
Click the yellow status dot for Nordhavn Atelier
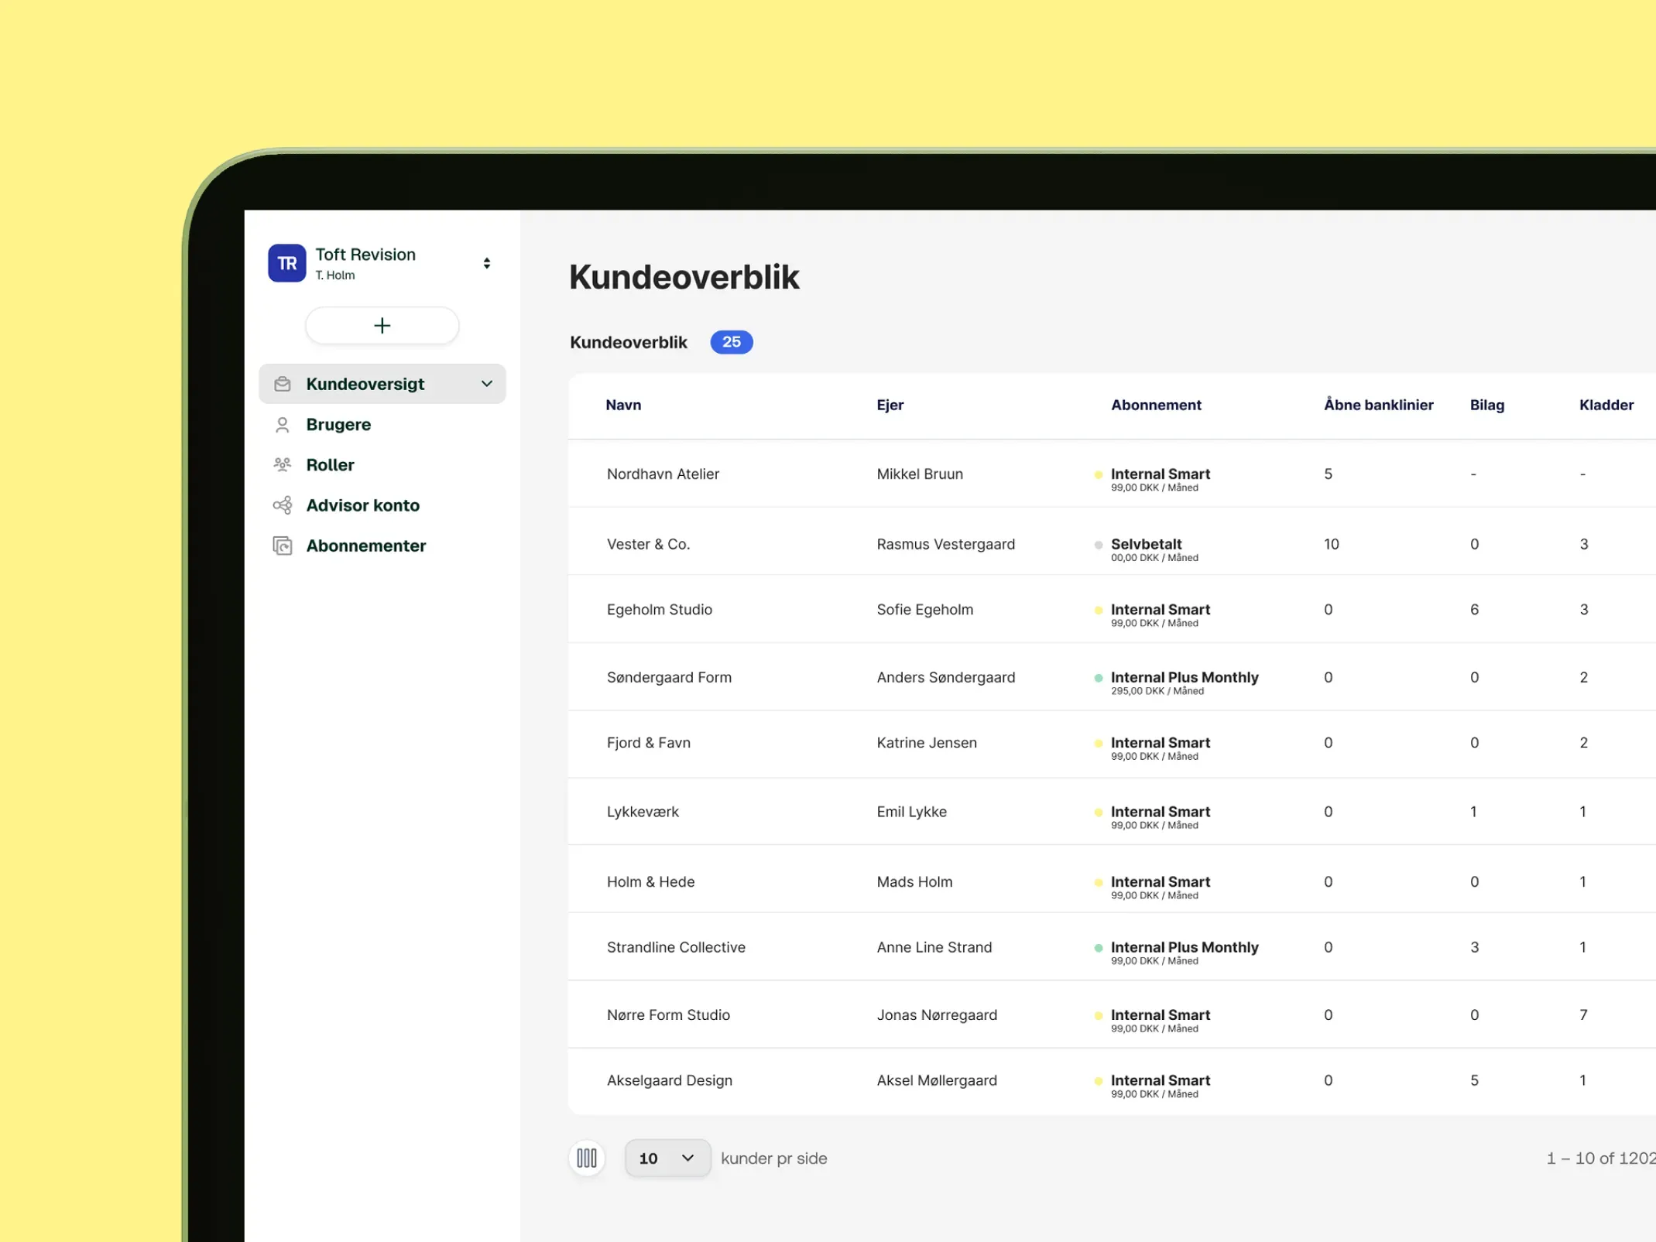pos(1099,474)
